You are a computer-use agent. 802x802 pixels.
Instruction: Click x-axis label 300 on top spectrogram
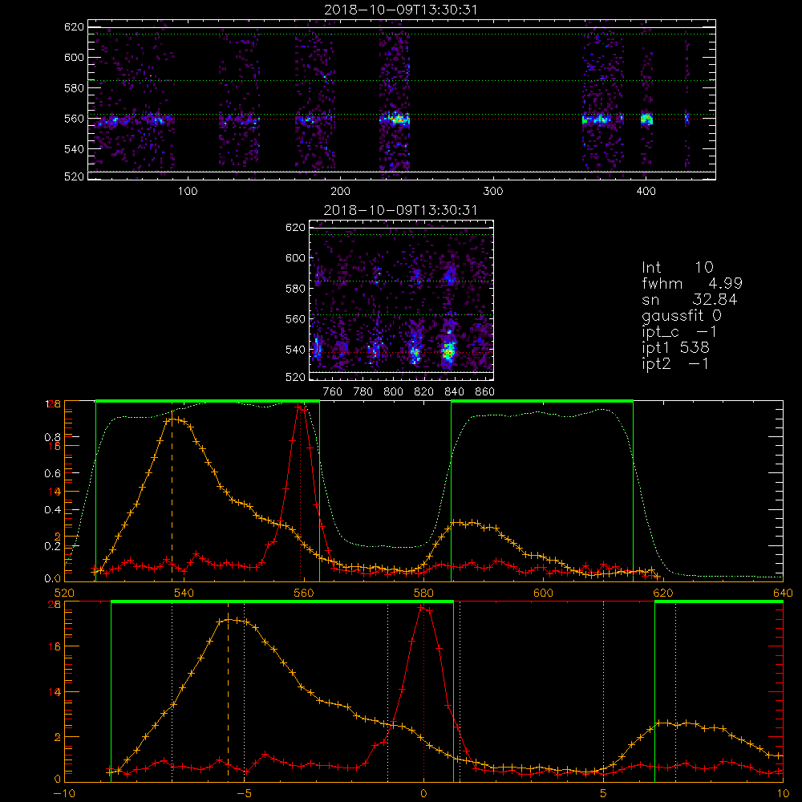click(x=493, y=192)
